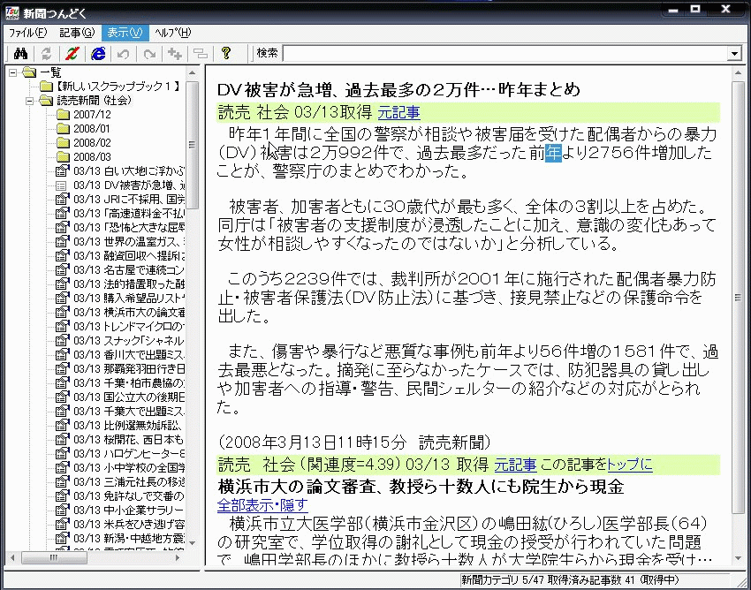
Task: Click article icon beside ハロゲンヒーター
Action: 62,453
